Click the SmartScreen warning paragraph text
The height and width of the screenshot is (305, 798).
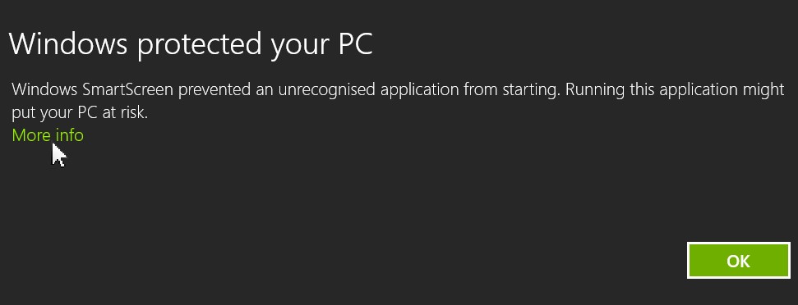pos(398,101)
